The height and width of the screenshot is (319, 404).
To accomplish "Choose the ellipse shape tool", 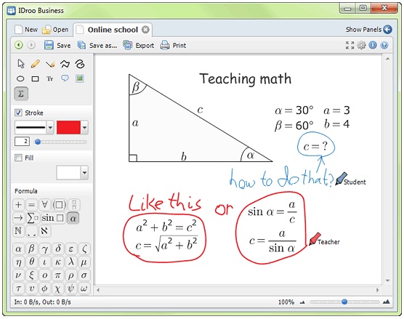I will point(20,79).
